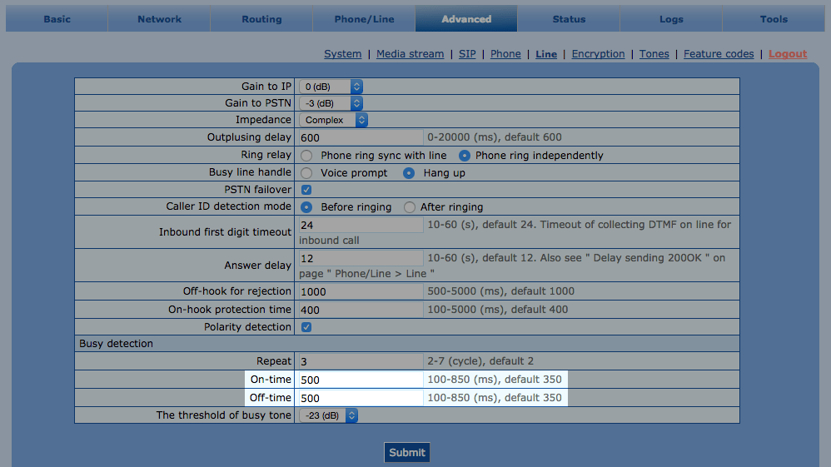This screenshot has height=467, width=831.
Task: Click the '2-7 (cycle), default 2' hint
Action: pyautogui.click(x=480, y=361)
